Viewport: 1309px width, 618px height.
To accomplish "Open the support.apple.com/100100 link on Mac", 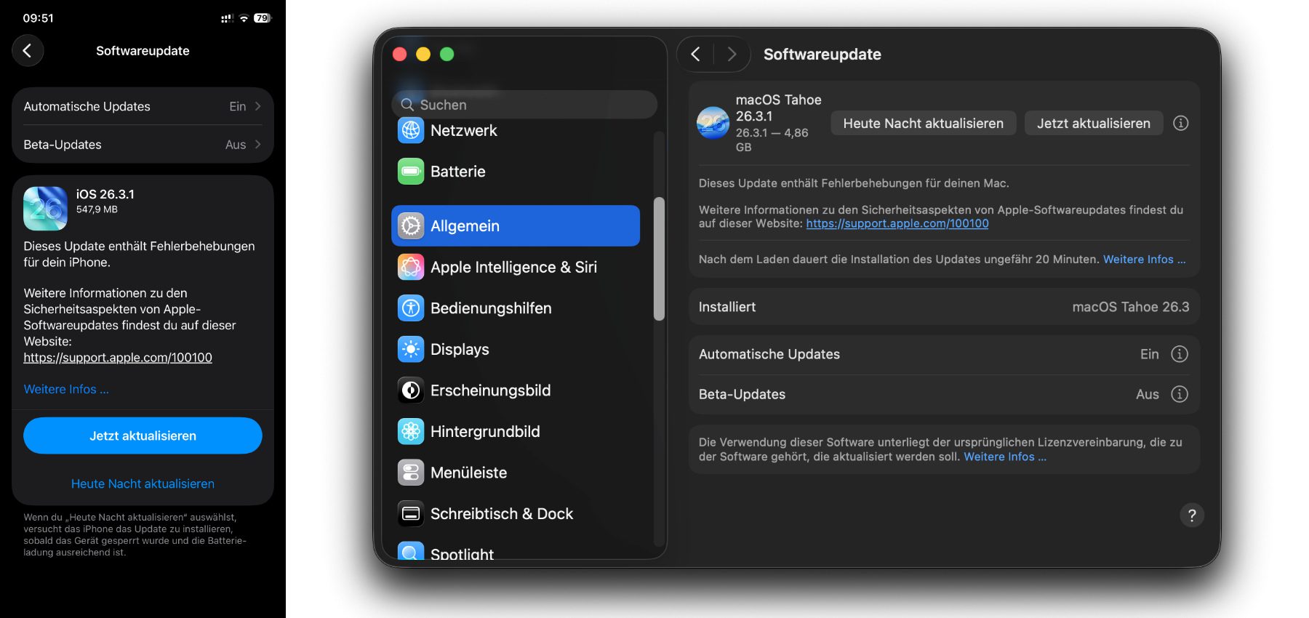I will 897,224.
